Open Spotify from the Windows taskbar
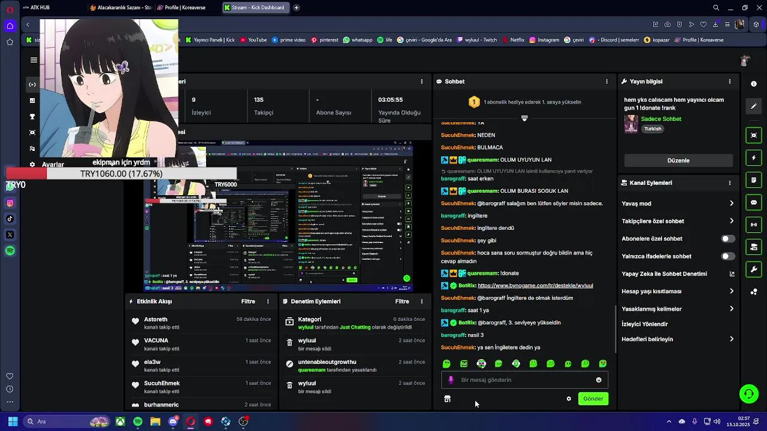The width and height of the screenshot is (767, 431). [x=138, y=421]
